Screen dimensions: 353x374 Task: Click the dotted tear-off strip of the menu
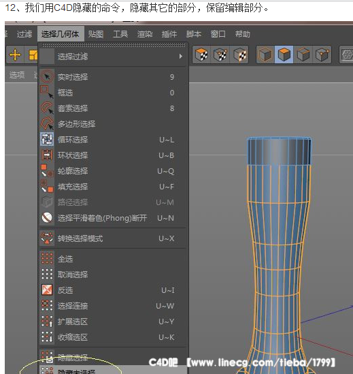(114, 45)
